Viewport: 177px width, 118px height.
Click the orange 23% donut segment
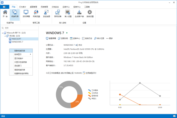(x=77, y=101)
